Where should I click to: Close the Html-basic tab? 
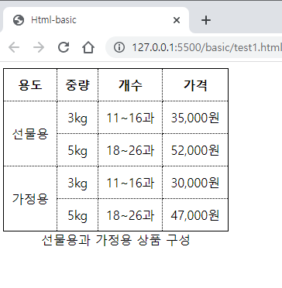point(177,20)
